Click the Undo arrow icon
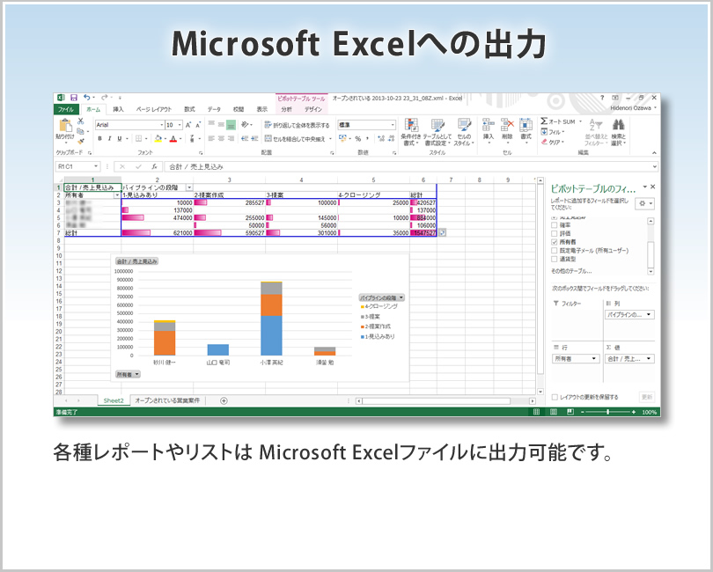Viewport: 713px width, 572px height. tap(87, 98)
